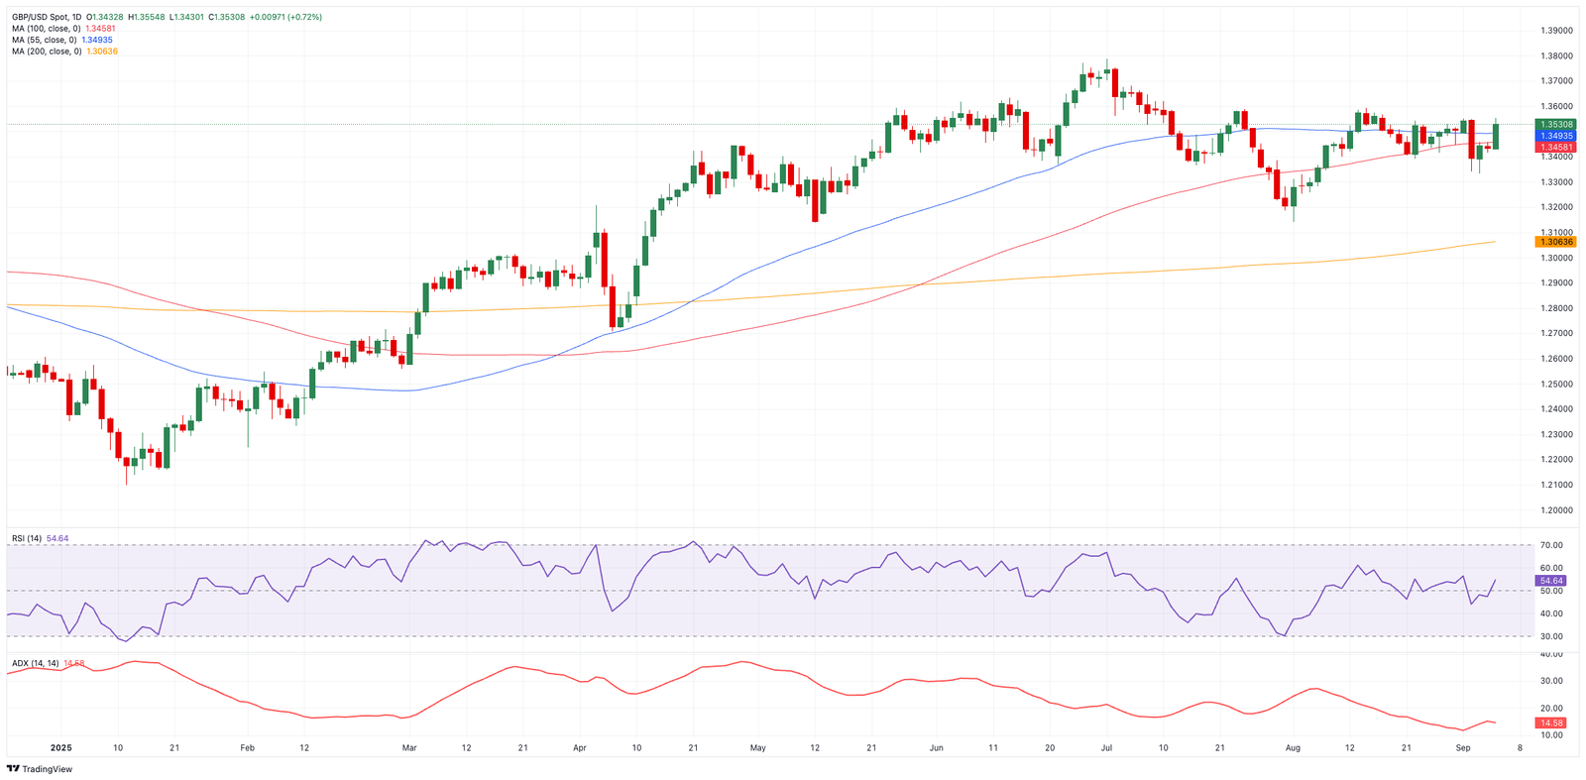Click the Apr label on the time axis
The width and height of the screenshot is (1586, 780).
pyautogui.click(x=580, y=748)
